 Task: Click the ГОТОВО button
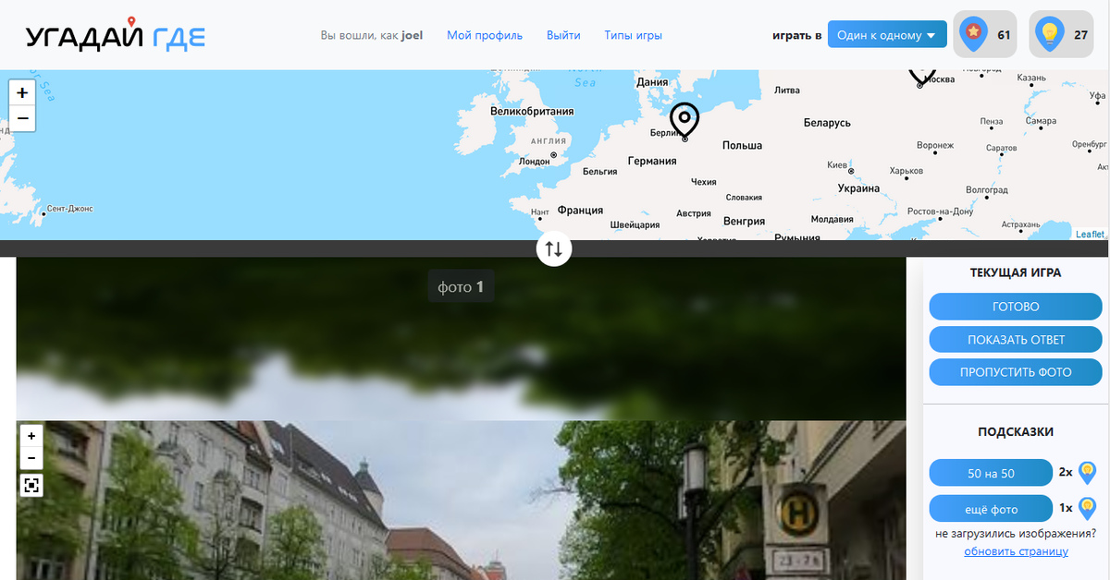coord(1016,307)
